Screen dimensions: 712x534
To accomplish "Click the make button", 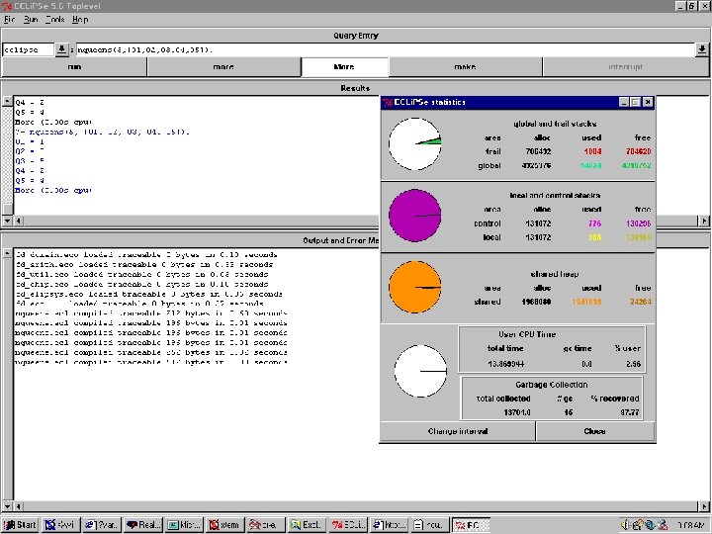I will coord(465,67).
